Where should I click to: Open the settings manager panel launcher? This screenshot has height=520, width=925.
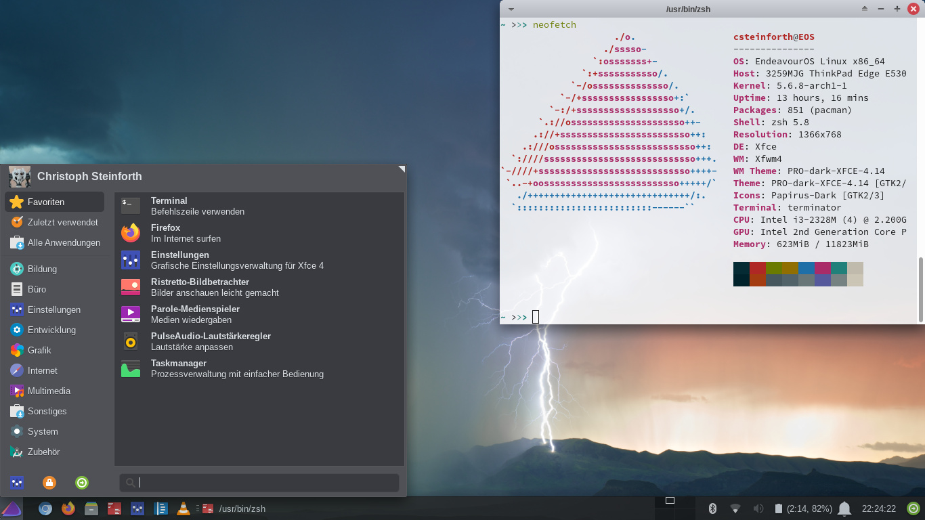[x=137, y=508]
